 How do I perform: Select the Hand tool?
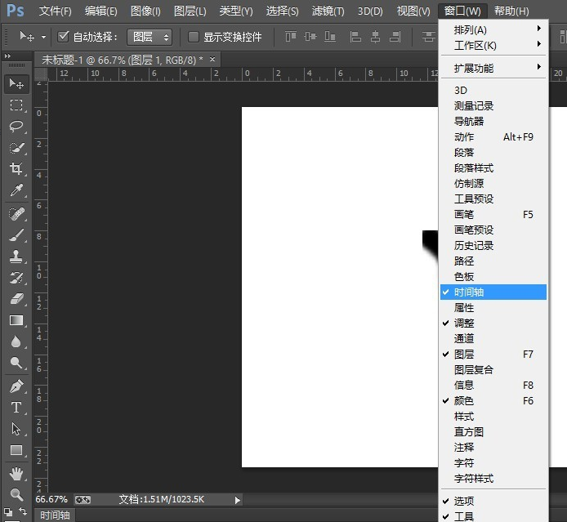coord(16,474)
